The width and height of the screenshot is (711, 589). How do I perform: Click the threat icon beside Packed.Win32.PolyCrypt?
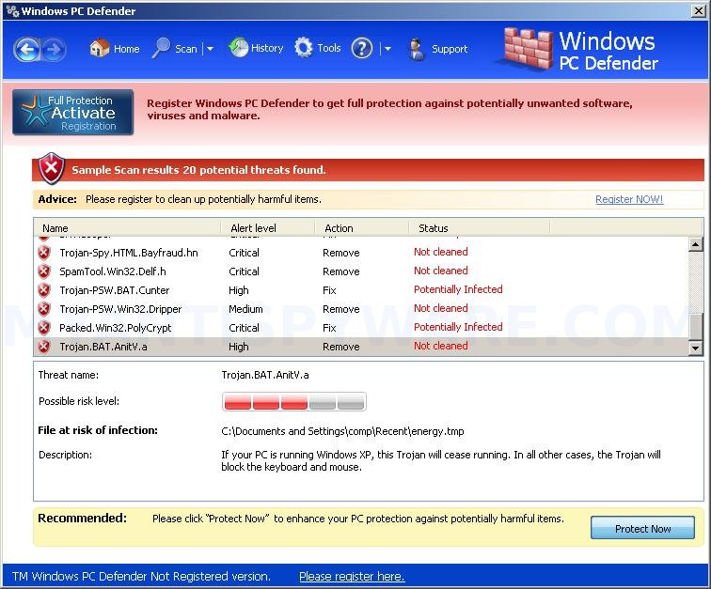44,328
